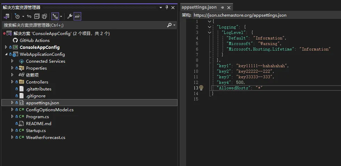Image resolution: width=341 pixels, height=166 pixels.
Task: Click the pin auto-hide icon of Solution Explorer
Action: tap(167, 8)
